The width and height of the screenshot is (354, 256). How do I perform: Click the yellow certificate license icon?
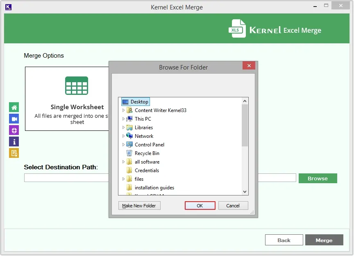14,153
